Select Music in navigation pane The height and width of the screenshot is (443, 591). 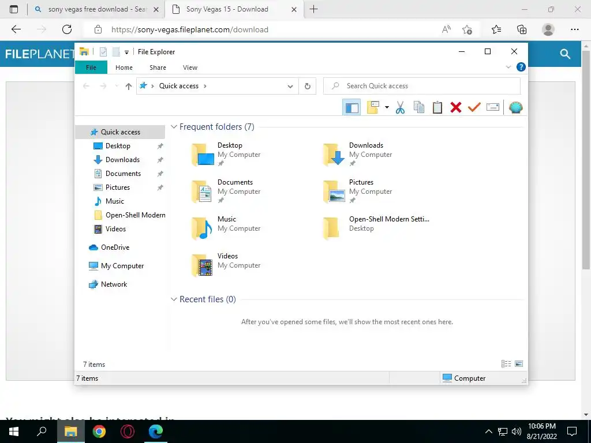point(115,201)
